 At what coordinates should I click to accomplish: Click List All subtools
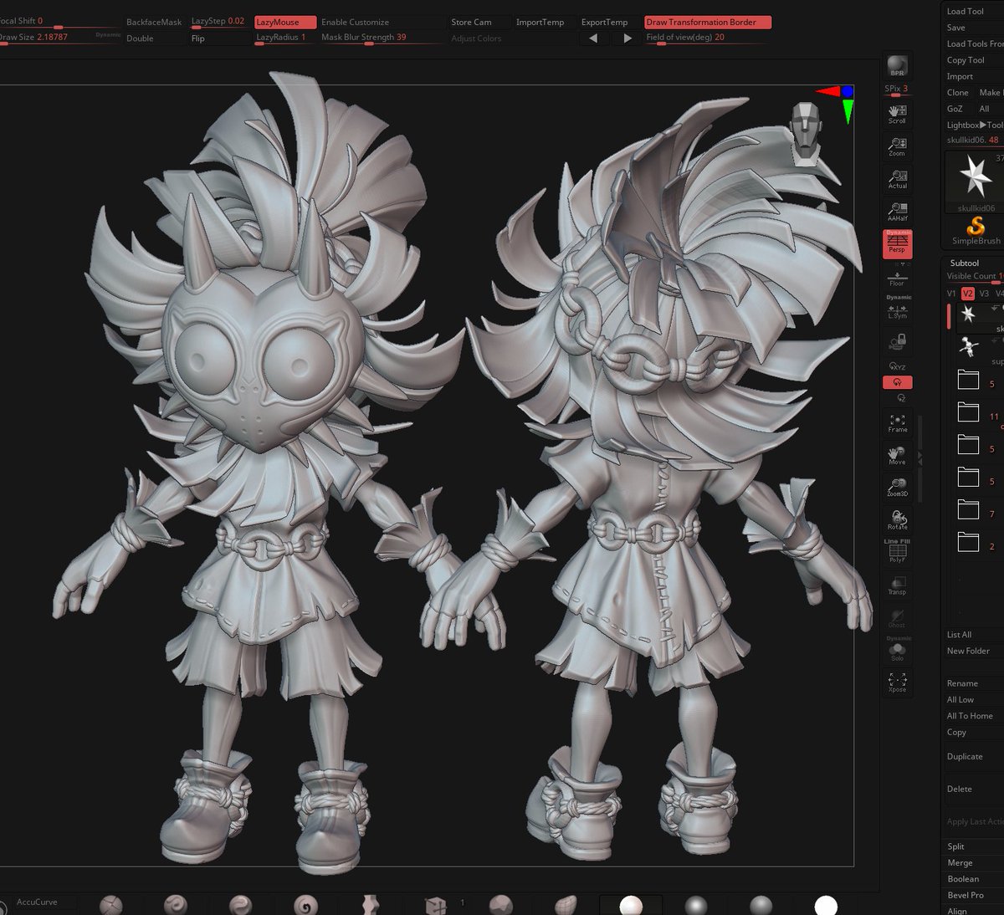pos(960,635)
